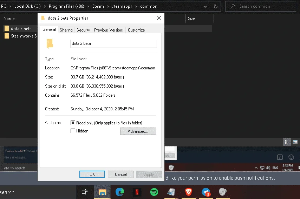Click the calculator-like taskbar icon beside Spotify
The height and width of the screenshot is (199, 300).
[171, 192]
